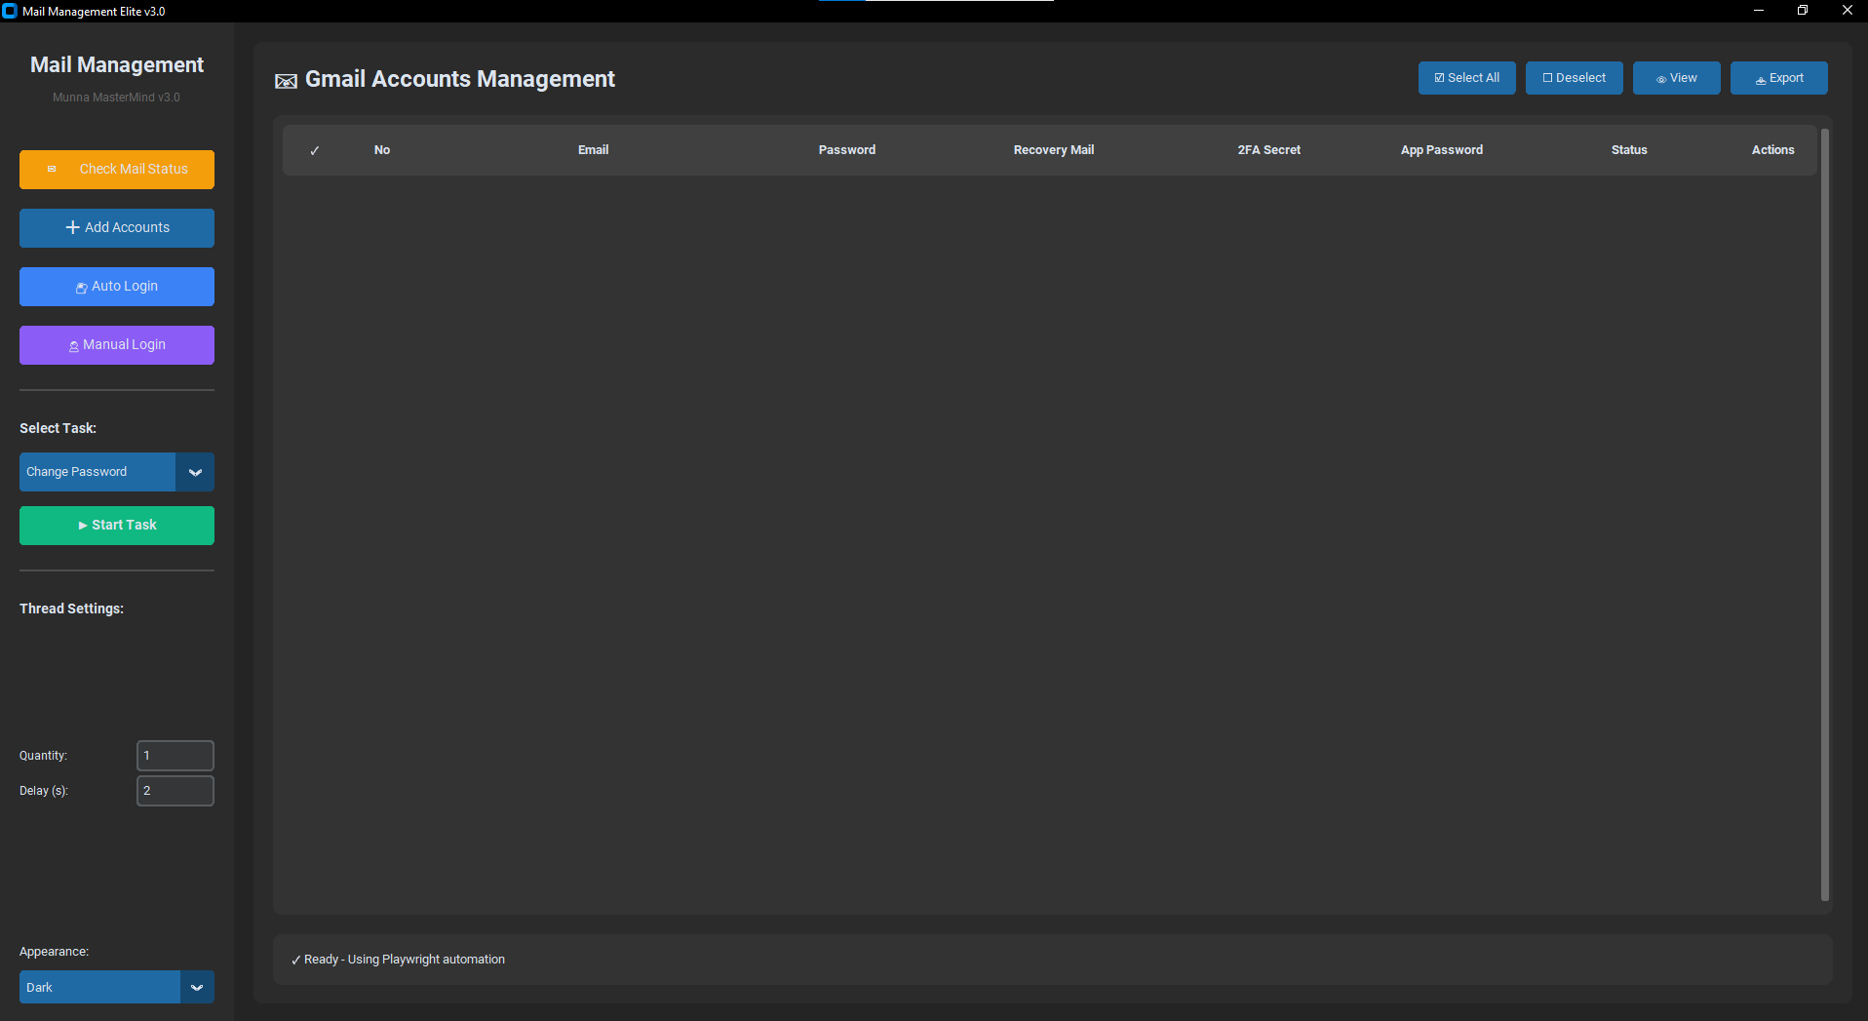Viewport: 1868px width, 1021px height.
Task: Click the export icon on Export button
Action: pyautogui.click(x=1761, y=79)
